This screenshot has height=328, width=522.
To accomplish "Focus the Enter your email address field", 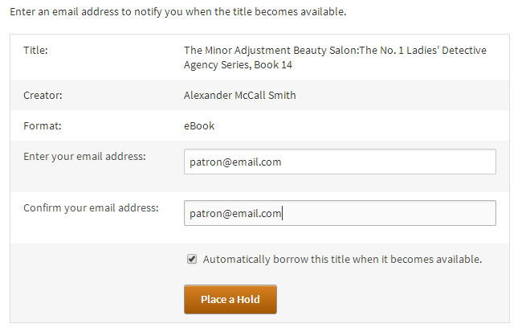I will (x=340, y=162).
